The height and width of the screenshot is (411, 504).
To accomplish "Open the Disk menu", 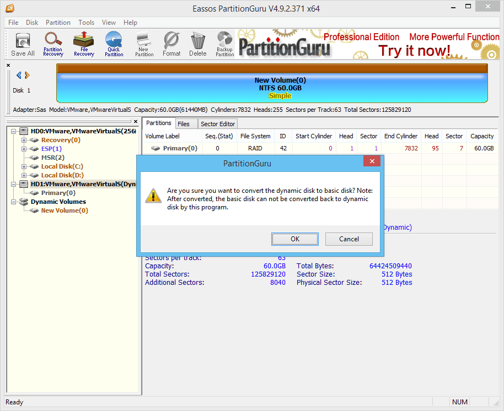I will click(32, 23).
